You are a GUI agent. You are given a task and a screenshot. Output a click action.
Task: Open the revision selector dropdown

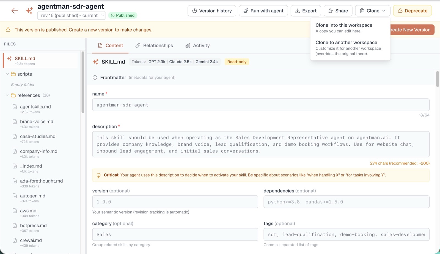71,15
